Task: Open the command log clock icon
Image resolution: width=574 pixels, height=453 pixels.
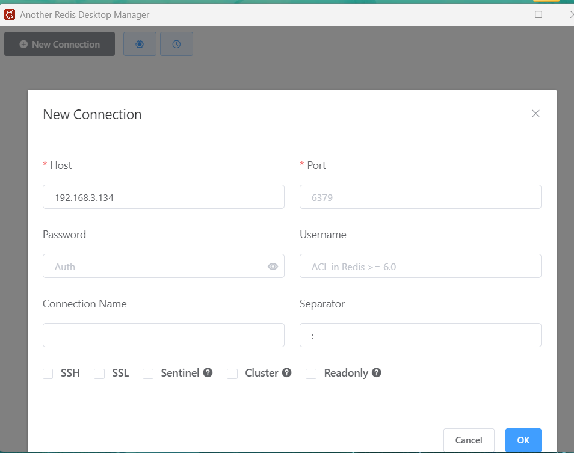Action: [x=176, y=44]
